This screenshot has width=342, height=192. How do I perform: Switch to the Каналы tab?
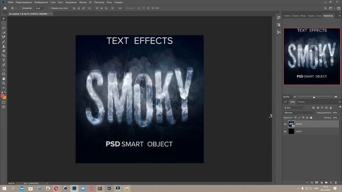[x=301, y=102]
